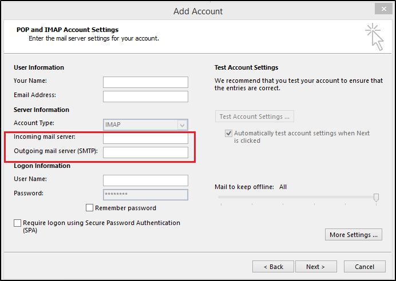Proceed by clicking Next
Screen dimensions: 396x281
pos(315,267)
